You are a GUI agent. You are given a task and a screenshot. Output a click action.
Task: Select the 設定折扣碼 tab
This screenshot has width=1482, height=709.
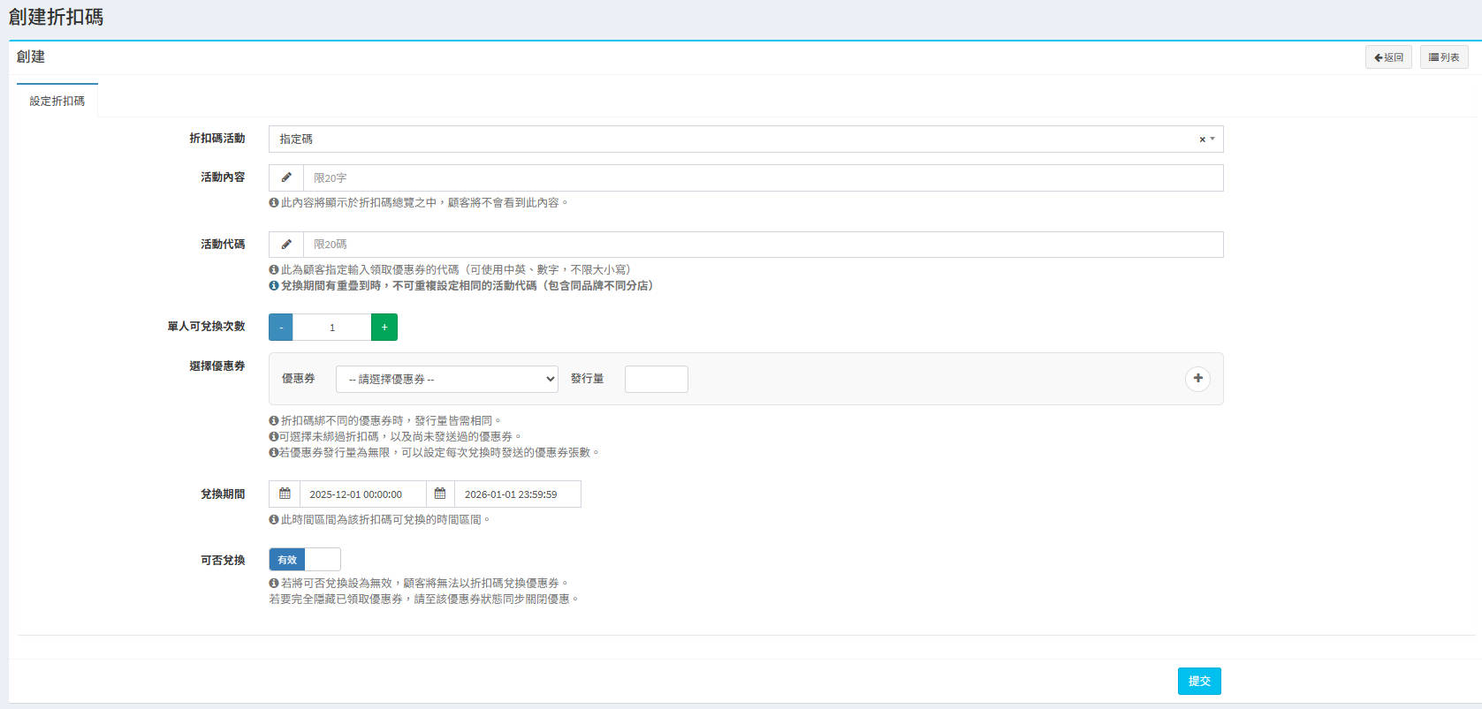point(57,102)
